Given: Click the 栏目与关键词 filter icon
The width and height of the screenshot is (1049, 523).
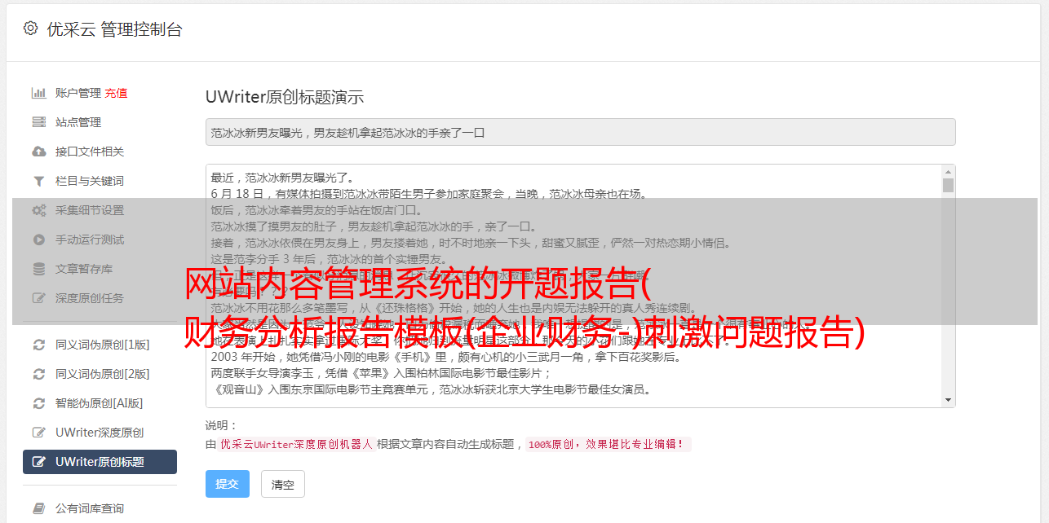Looking at the screenshot, I should pos(38,181).
